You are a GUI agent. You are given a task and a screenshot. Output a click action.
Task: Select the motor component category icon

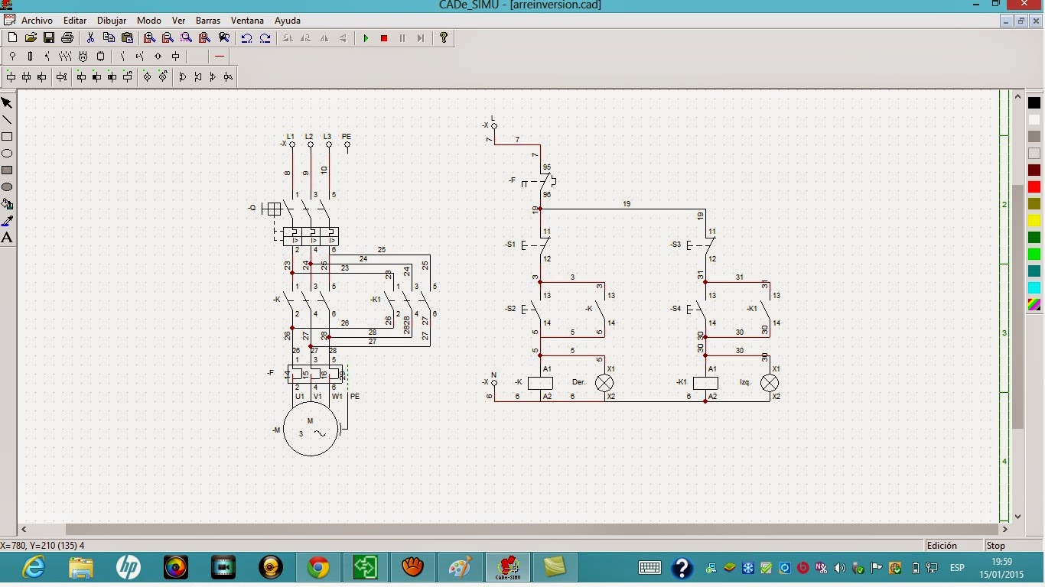click(83, 57)
